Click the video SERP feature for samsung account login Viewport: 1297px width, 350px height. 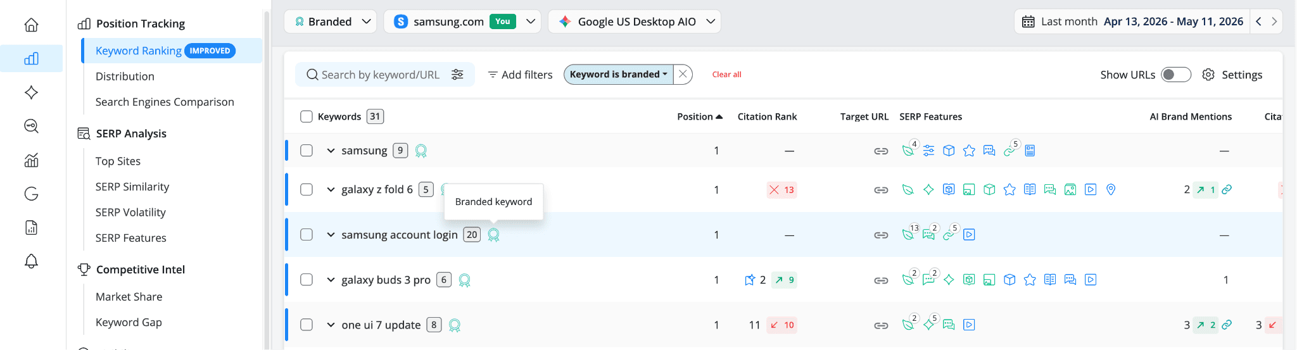[969, 235]
